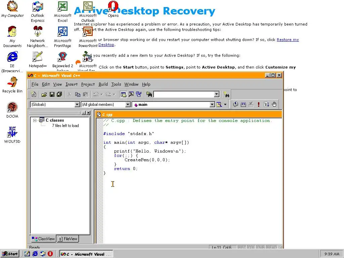
Task: Toggle the Workspace window icon
Action: (124, 94)
